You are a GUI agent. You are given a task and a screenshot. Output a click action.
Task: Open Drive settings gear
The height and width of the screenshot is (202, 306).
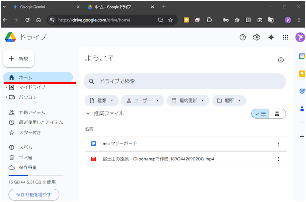[x=257, y=37]
